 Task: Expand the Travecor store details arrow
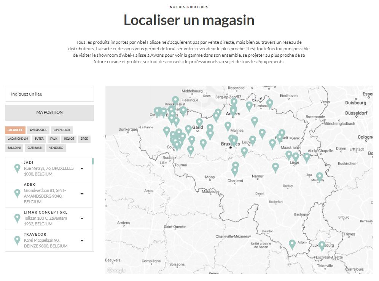[82, 241]
